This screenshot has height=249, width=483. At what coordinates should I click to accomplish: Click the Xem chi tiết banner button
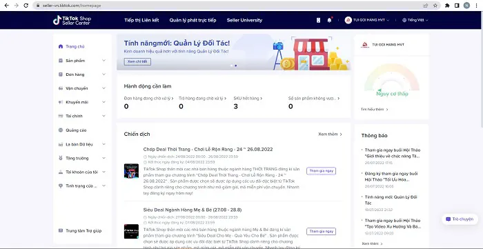pos(137,61)
